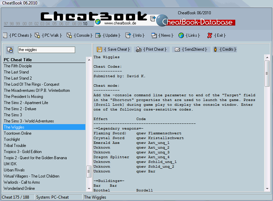Viewport: 273px width, 201px height.
Task: Click the [Links] label
Action: point(193,35)
